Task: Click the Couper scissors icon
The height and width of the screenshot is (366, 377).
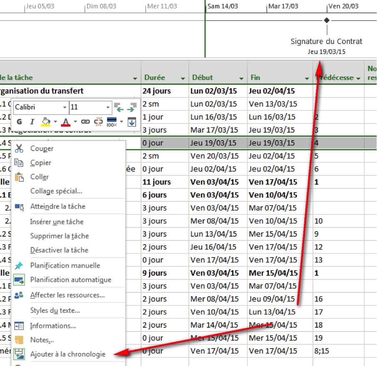Action: point(19,148)
